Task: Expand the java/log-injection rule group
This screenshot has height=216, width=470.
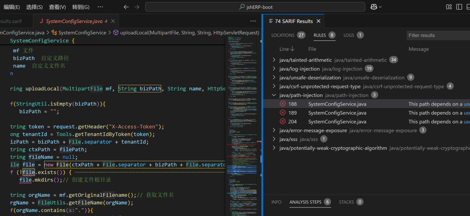Action: (274, 69)
